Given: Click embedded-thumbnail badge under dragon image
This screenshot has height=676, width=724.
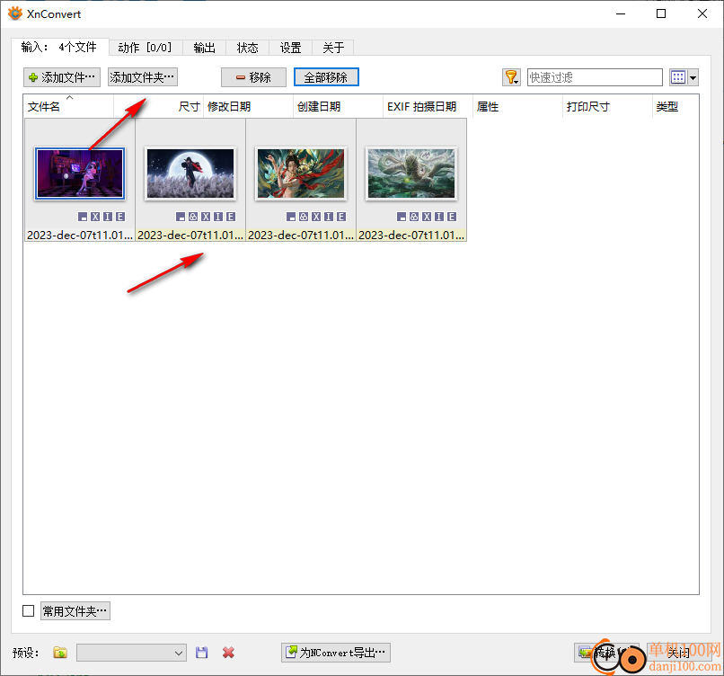Looking at the screenshot, I should coord(402,217).
